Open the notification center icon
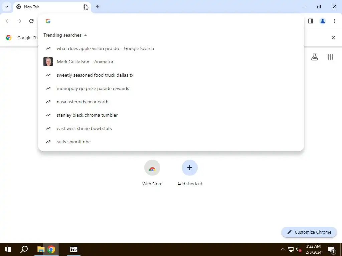This screenshot has height=256, width=342. tap(331, 249)
